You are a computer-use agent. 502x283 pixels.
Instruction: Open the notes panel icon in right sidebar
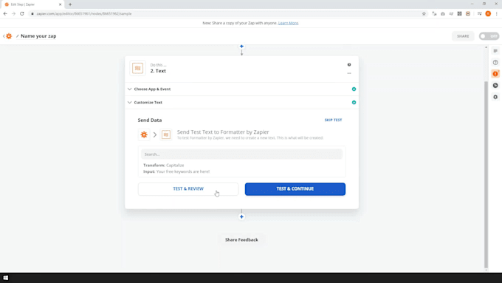click(495, 51)
